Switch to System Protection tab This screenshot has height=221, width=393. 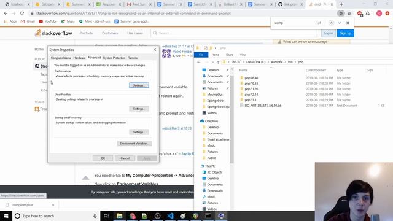pyautogui.click(x=114, y=58)
